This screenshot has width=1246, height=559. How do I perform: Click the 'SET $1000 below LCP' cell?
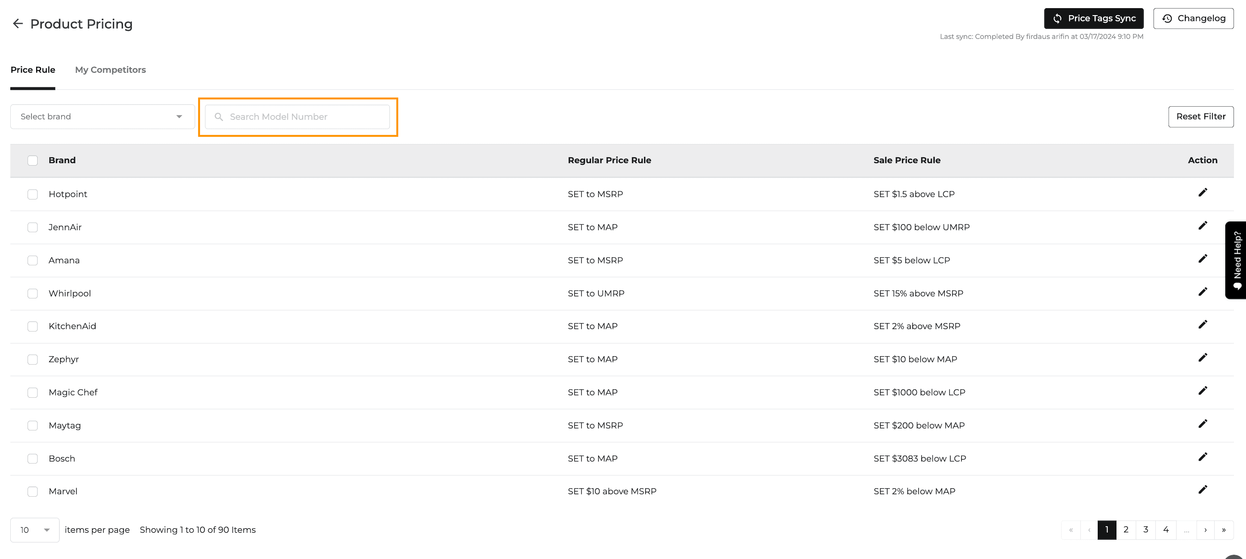919,393
